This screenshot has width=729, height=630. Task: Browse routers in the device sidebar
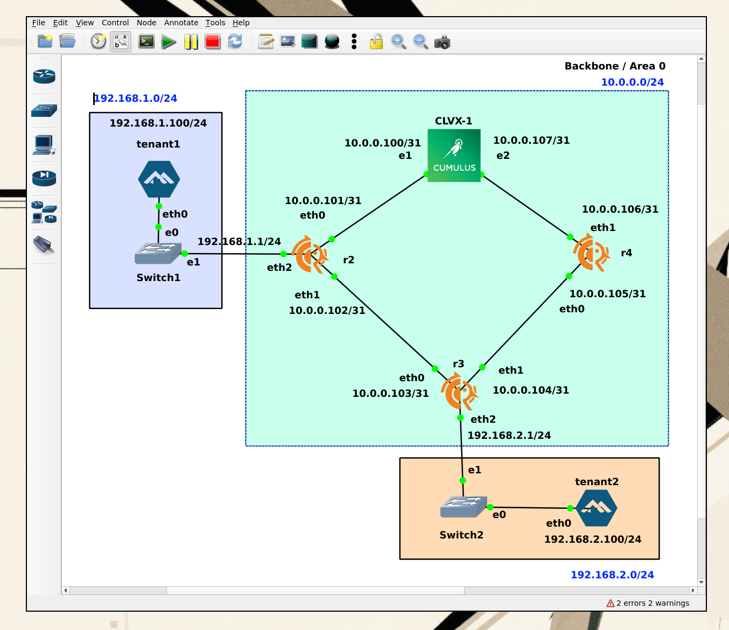[x=44, y=76]
